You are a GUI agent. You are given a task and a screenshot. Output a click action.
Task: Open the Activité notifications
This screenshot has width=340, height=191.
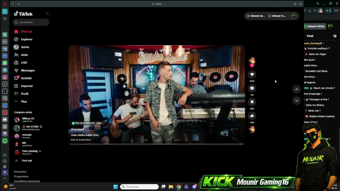coord(23,78)
